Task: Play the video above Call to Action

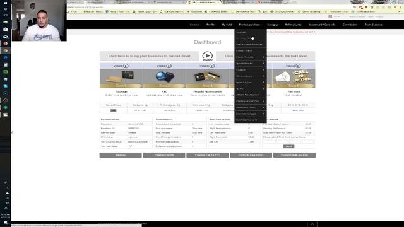Action: coord(294,66)
